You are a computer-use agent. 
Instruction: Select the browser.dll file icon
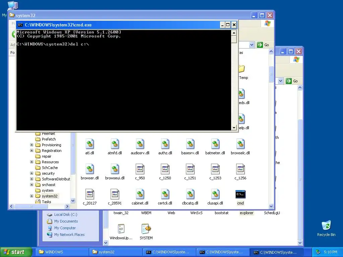pos(90,169)
